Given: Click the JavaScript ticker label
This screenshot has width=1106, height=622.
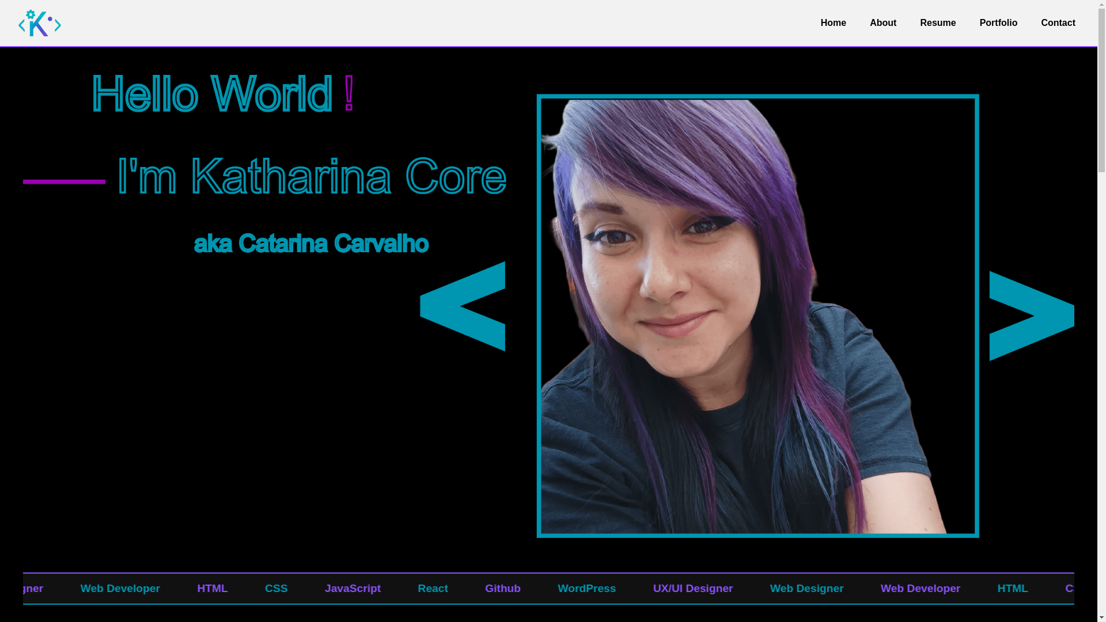Looking at the screenshot, I should coord(353,589).
